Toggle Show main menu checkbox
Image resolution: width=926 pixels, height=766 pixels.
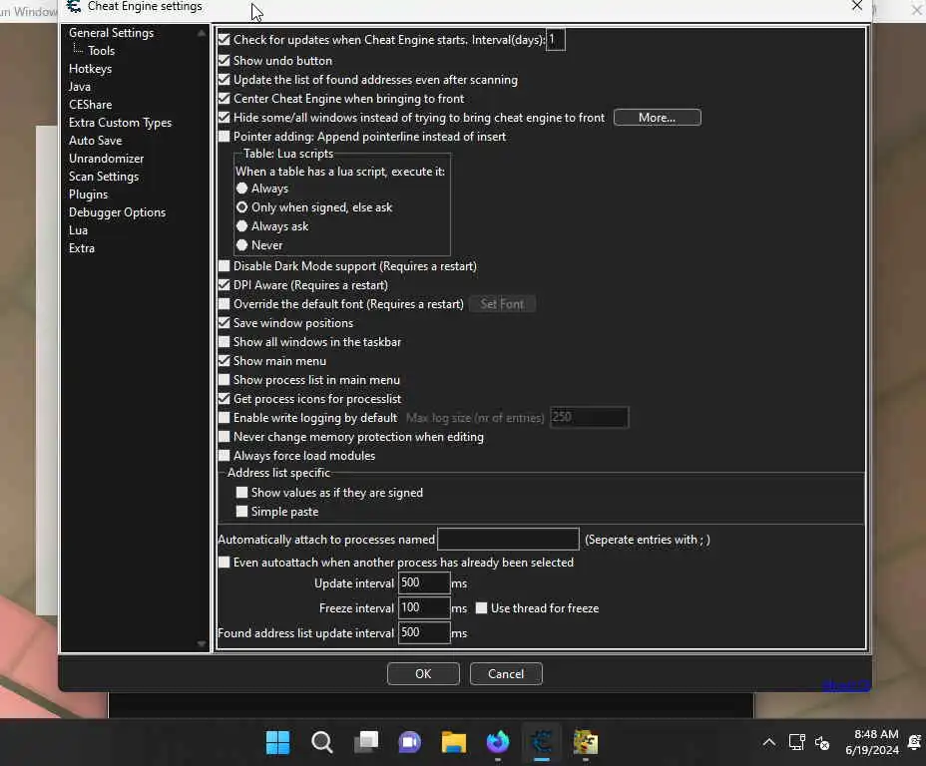point(224,360)
